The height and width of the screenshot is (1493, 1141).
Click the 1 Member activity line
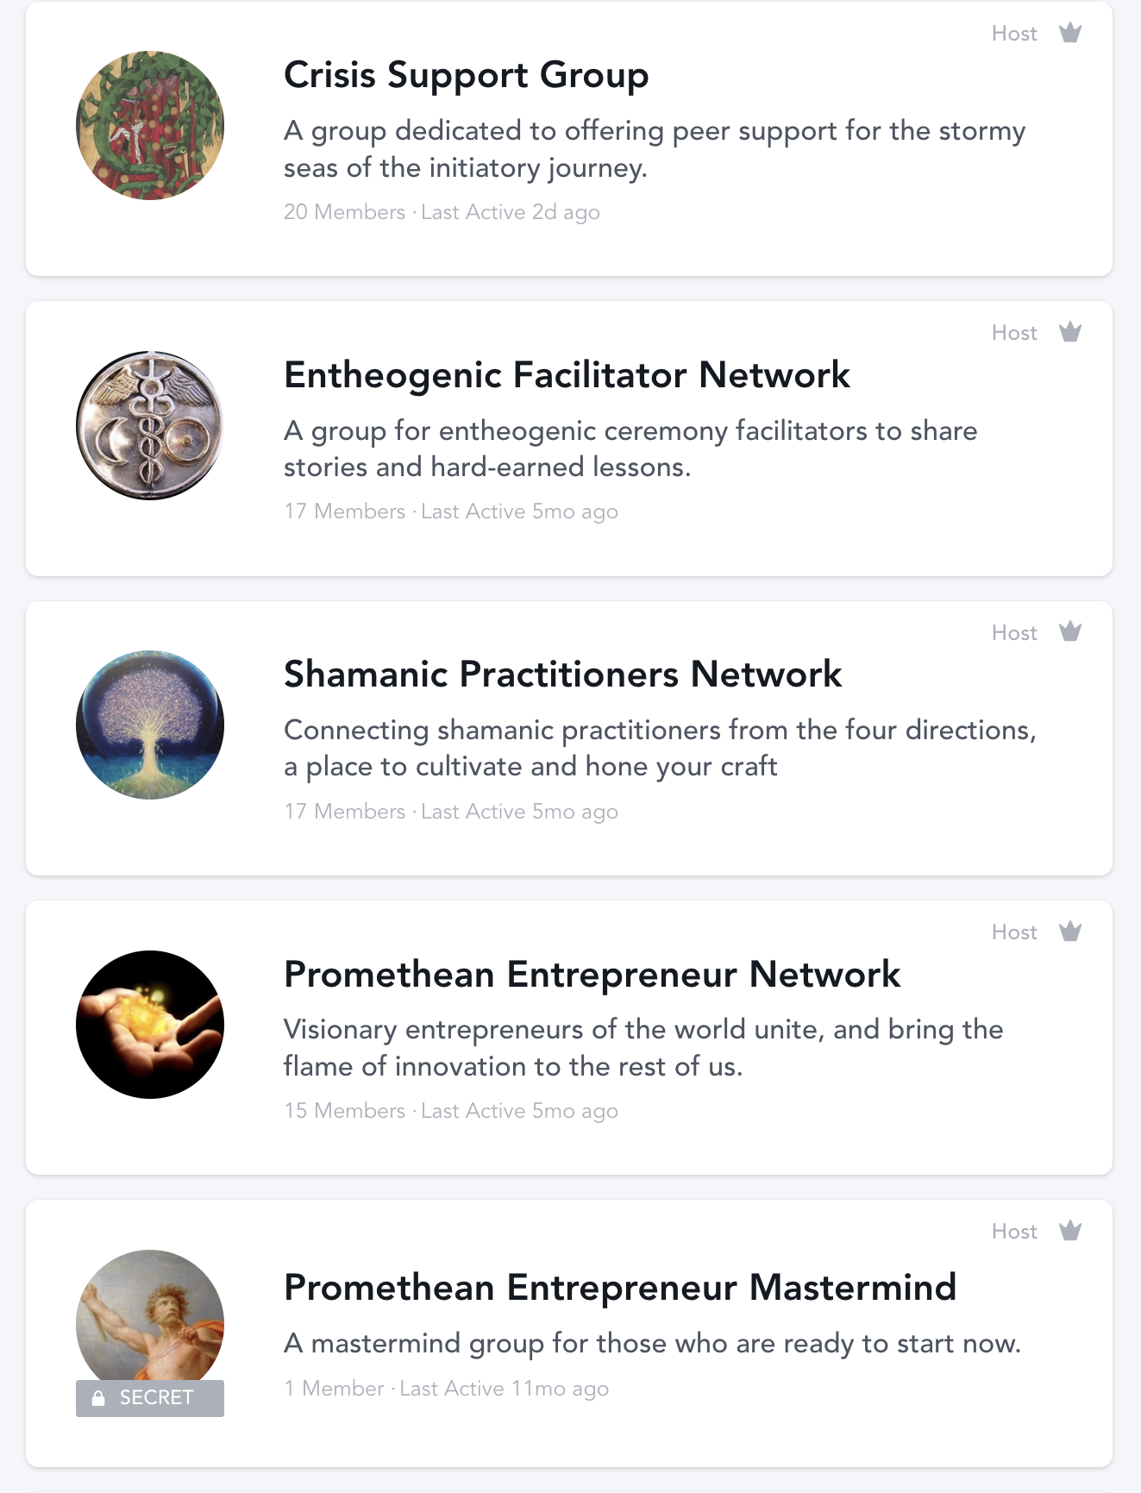click(x=446, y=1389)
